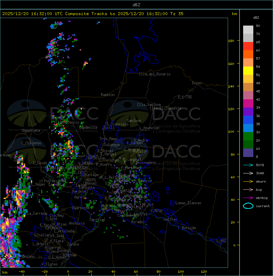Image resolution: width=273 pixels, height=276 pixels.
Task: Click the pink bip arrow in legend
Action: (248, 189)
